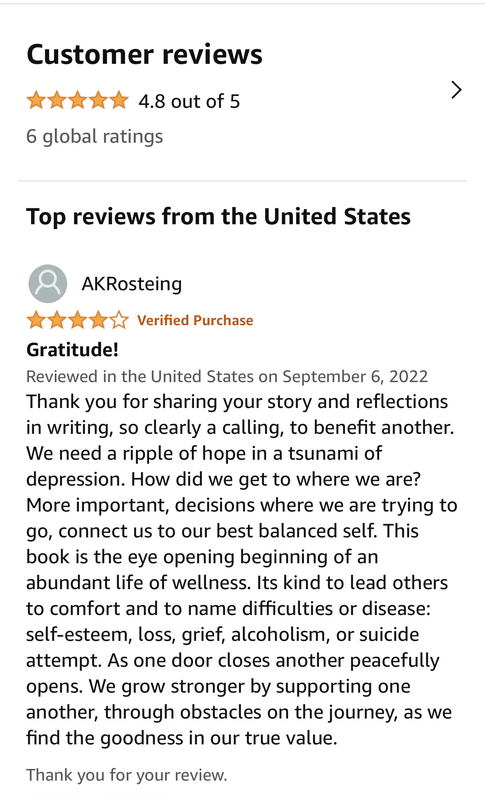Tap the "6 global ratings" text
The height and width of the screenshot is (797, 485).
coord(94,136)
